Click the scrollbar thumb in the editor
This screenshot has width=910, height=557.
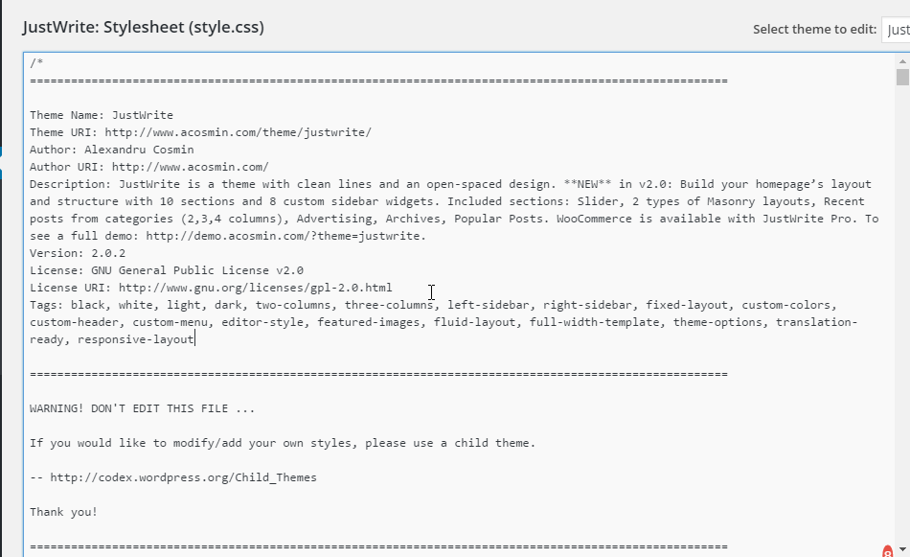pos(902,78)
